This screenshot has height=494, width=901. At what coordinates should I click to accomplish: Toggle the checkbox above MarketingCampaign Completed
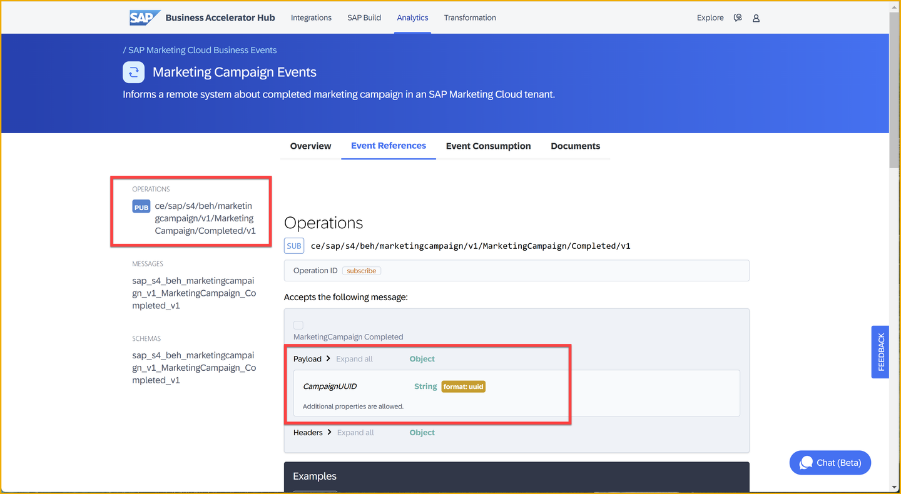298,325
